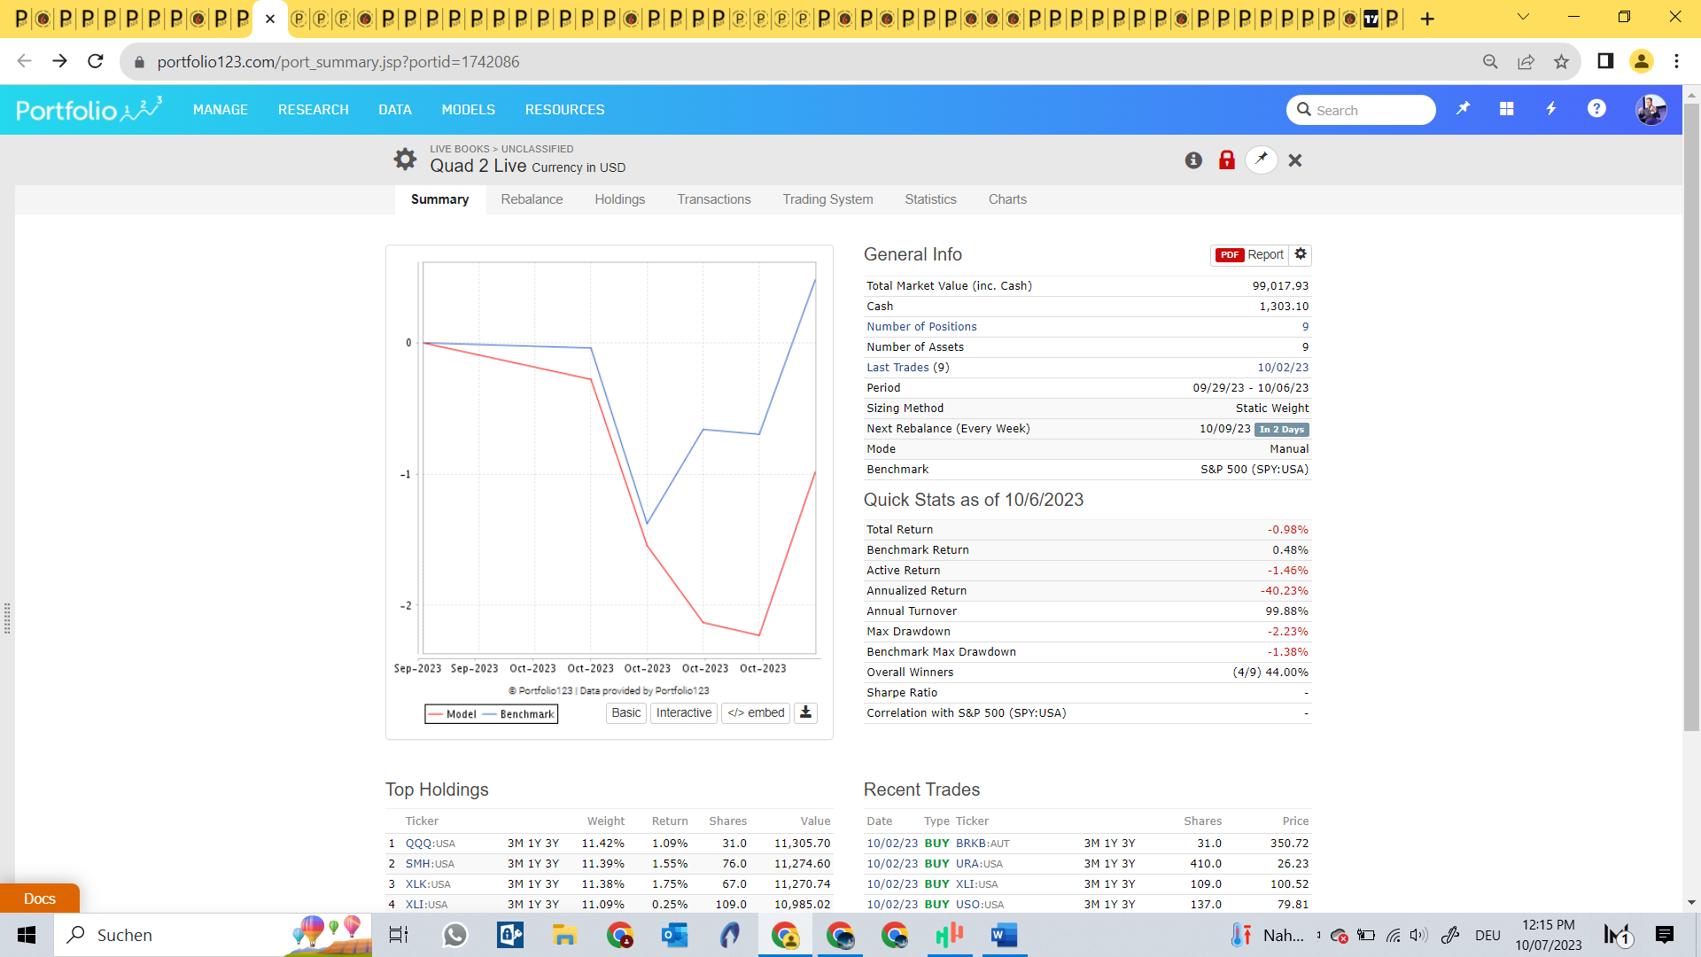The image size is (1701, 957).
Task: Open the MANAGE menu
Action: 221,110
